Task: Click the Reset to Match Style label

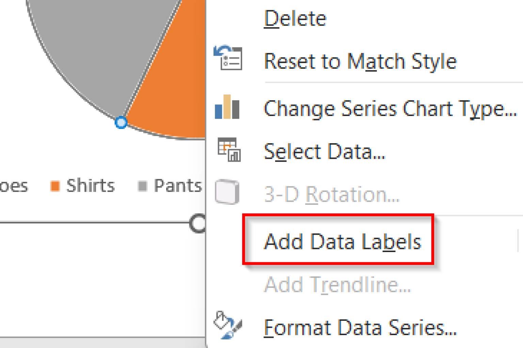Action: coord(360,62)
